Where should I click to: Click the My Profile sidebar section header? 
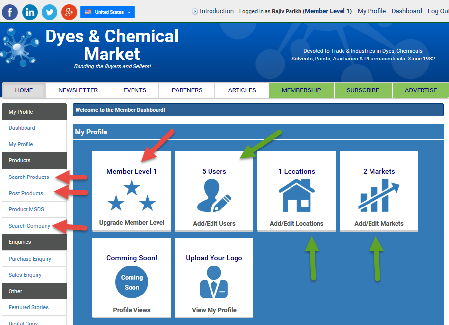pyautogui.click(x=34, y=112)
